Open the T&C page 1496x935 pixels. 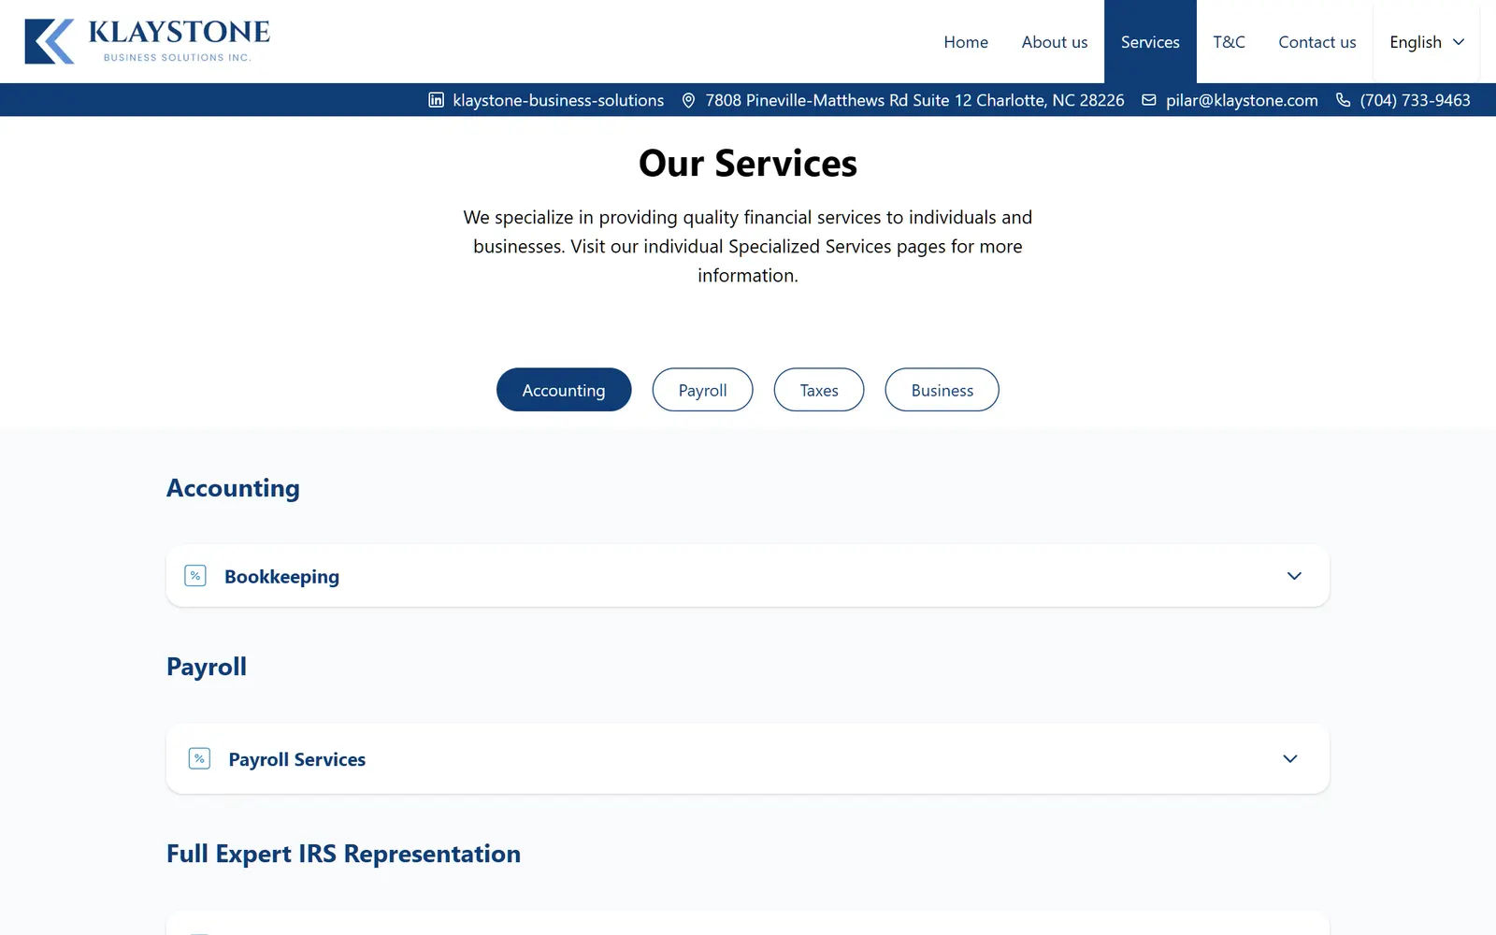(1229, 42)
